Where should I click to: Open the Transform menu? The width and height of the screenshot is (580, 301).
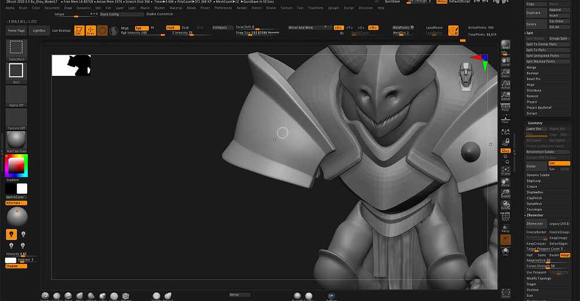click(316, 8)
